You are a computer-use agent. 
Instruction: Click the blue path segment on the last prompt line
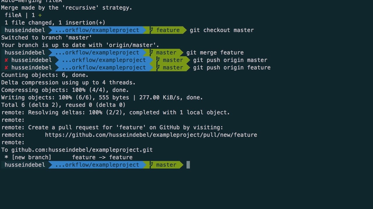click(x=97, y=165)
